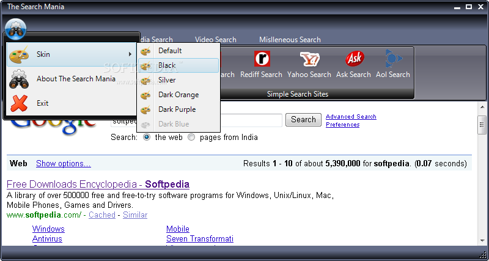Open the Preferences link

pos(342,125)
